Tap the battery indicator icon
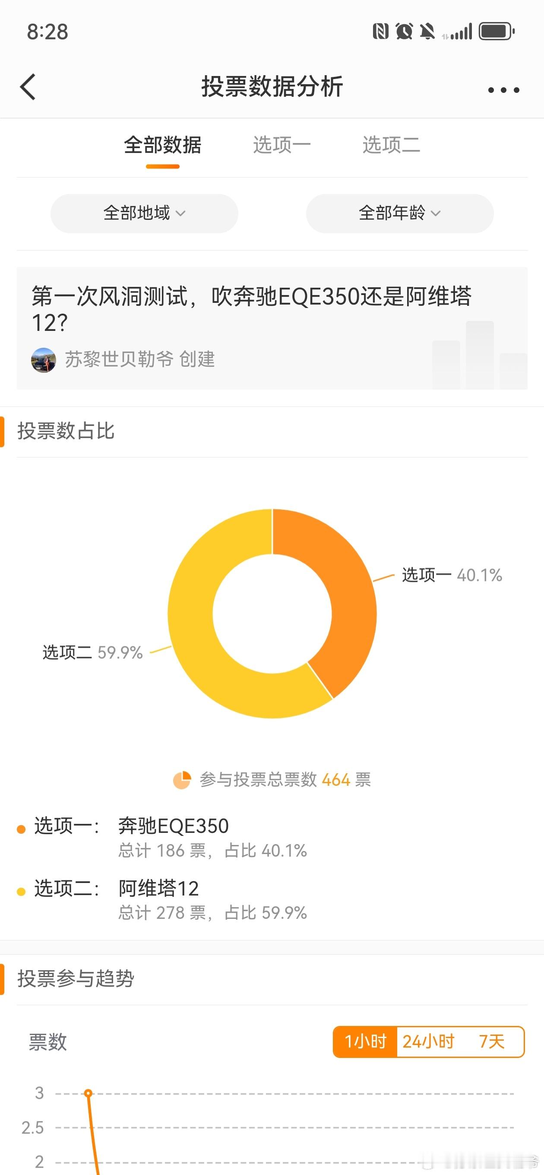The height and width of the screenshot is (1175, 544). point(497,32)
